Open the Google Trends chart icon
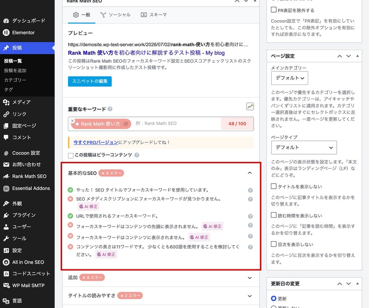 click(250, 107)
